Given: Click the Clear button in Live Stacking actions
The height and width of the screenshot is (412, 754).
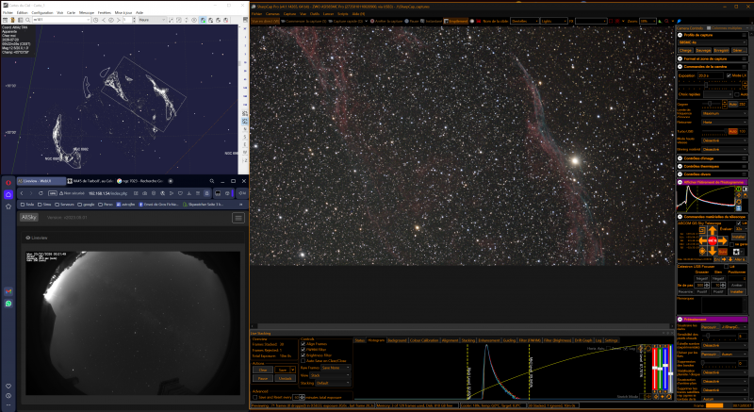Looking at the screenshot, I should (x=263, y=370).
